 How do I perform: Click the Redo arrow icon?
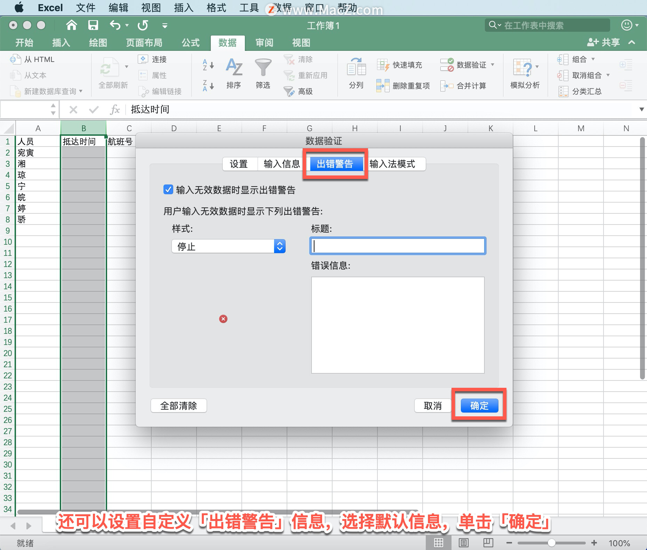click(x=143, y=25)
